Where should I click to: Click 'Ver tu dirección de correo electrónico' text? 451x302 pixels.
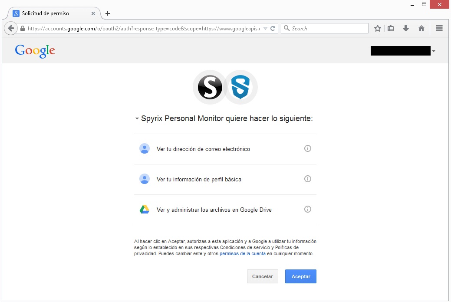pyautogui.click(x=203, y=149)
